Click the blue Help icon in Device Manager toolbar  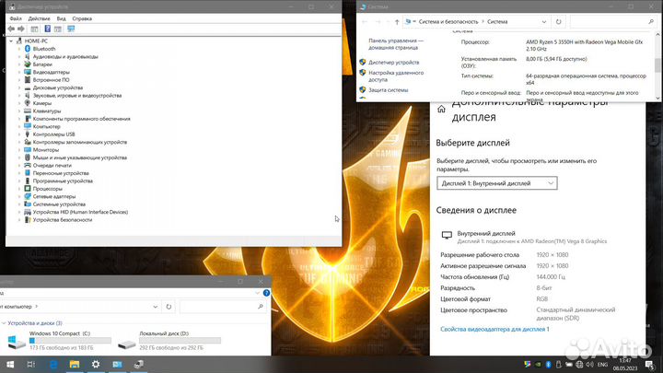[47, 29]
